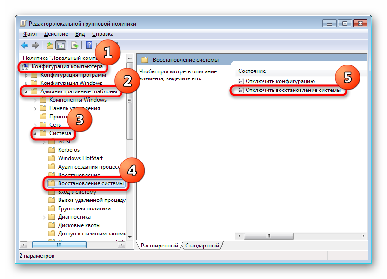Select Аудит создания процессов folder
This screenshot has width=387, height=279.
89,167
